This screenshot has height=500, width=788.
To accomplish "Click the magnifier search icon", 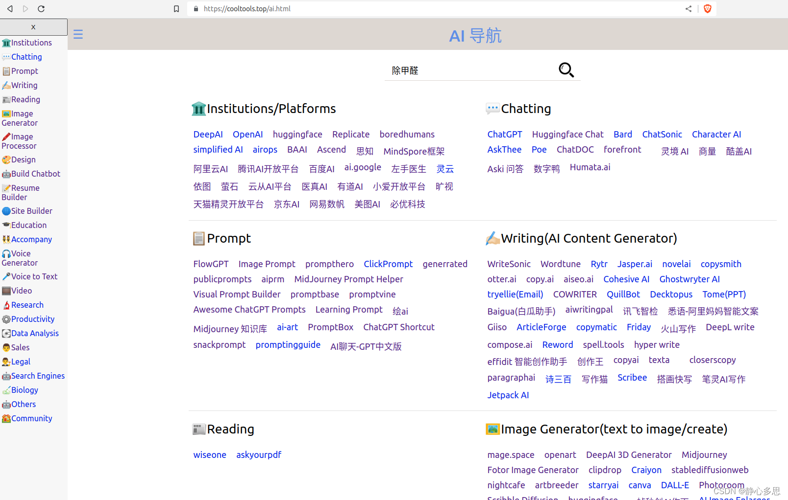I will tap(566, 70).
